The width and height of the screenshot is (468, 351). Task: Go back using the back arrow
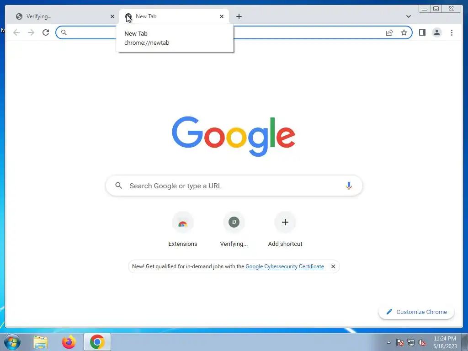[16, 32]
